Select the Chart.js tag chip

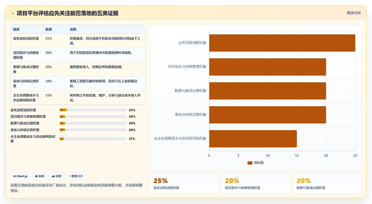tap(21, 176)
